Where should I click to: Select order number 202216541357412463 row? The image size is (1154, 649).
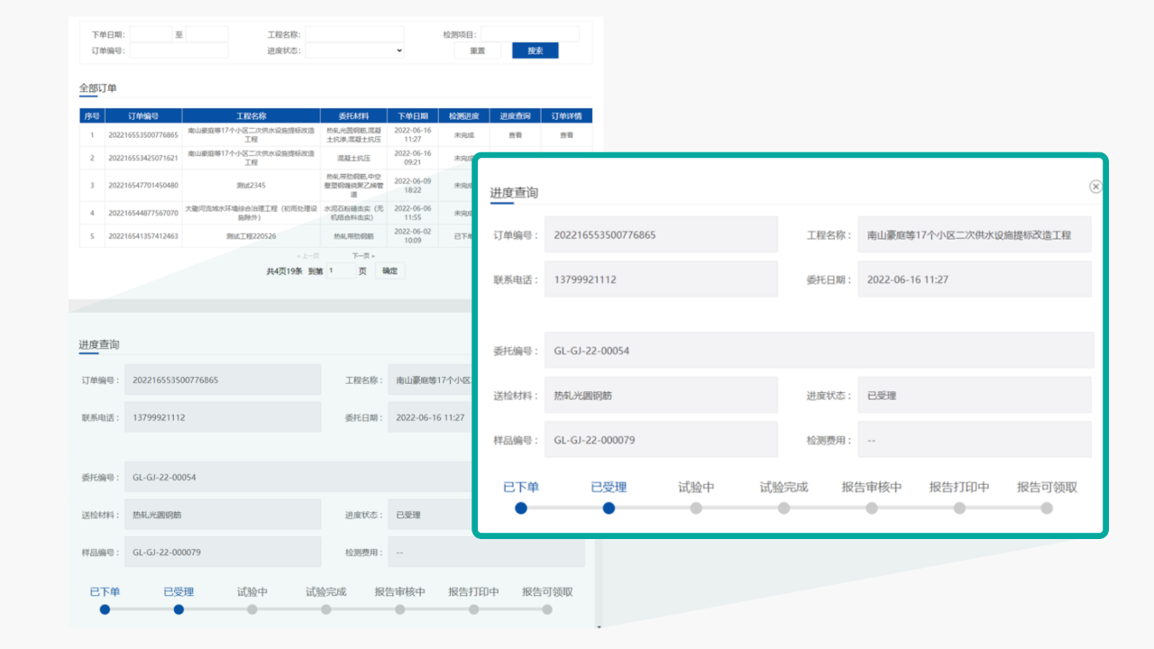(143, 236)
